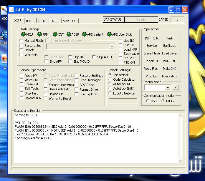Open the Phone Mode dropdown
Image resolution: width=205 pixels, height=181 pixels.
point(168,87)
